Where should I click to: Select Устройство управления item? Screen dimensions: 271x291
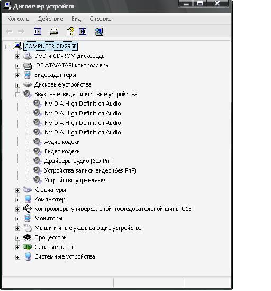coord(75,180)
